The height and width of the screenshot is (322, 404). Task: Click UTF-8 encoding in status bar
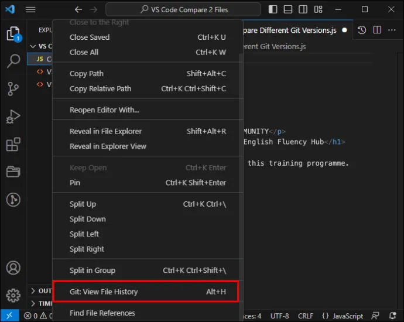pos(279,316)
